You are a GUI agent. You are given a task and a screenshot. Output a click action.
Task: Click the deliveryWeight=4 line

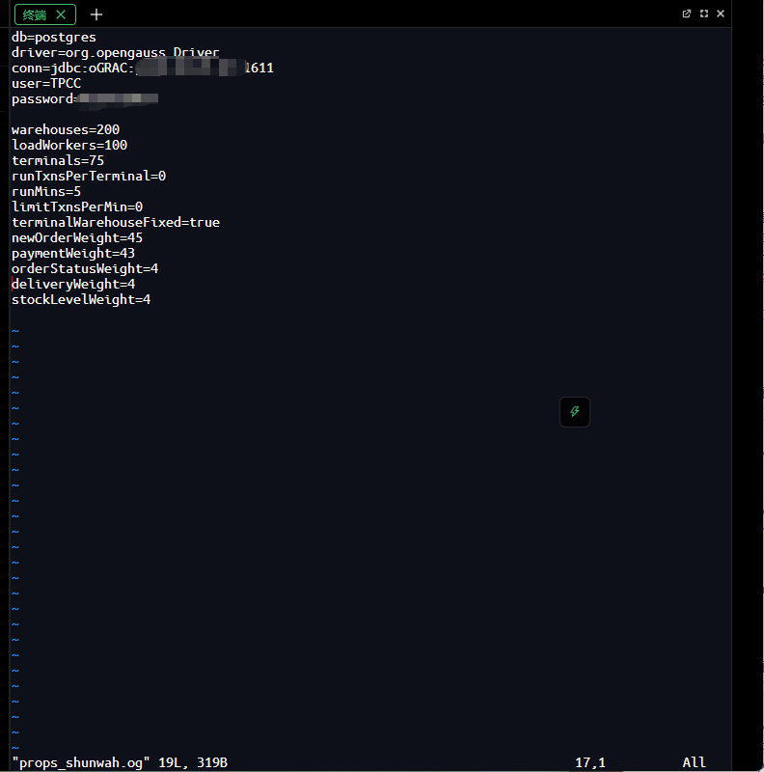[x=73, y=284]
